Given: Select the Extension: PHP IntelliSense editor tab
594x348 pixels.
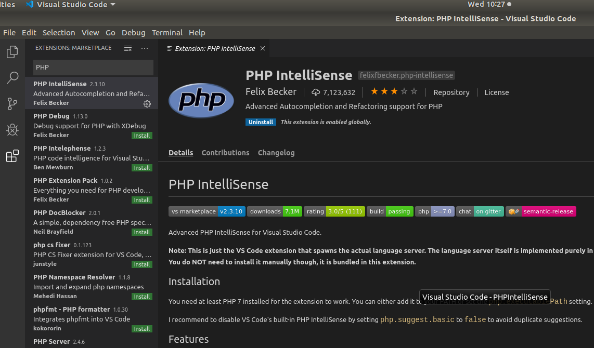Looking at the screenshot, I should 214,48.
